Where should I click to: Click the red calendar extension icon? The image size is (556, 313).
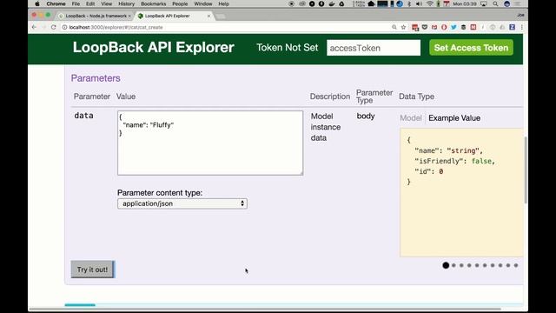[415, 27]
